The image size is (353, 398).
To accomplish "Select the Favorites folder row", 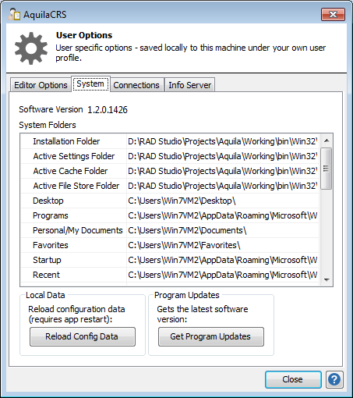I will 170,245.
